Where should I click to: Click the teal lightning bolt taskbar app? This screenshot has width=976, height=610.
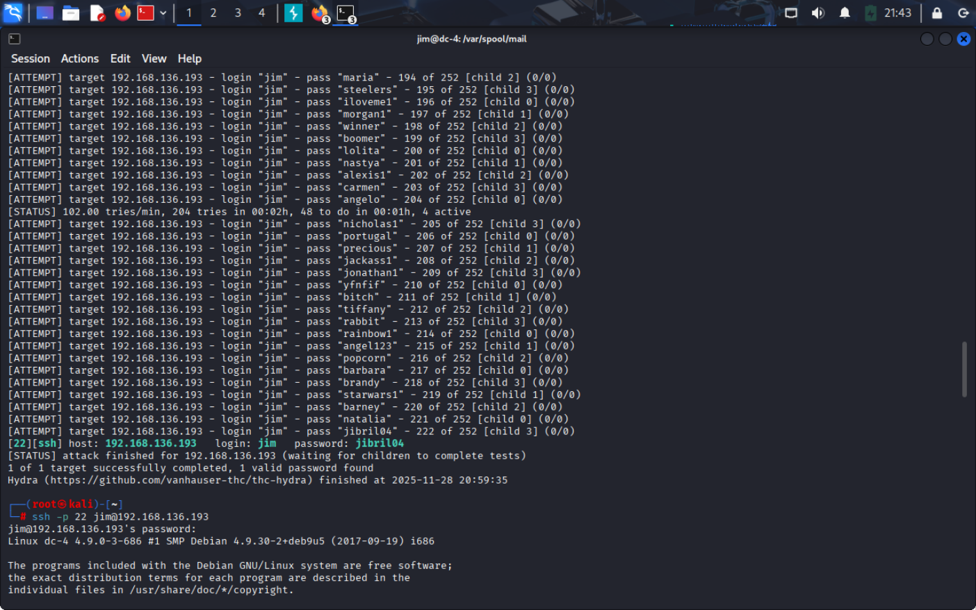point(293,13)
